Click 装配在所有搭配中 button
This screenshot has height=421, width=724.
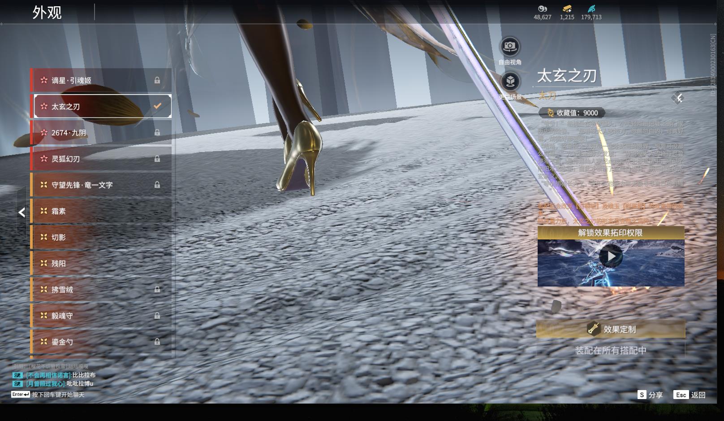click(x=611, y=351)
